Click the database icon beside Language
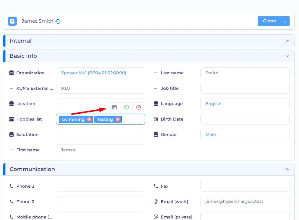Screen dimensions: 299x220 156,104
